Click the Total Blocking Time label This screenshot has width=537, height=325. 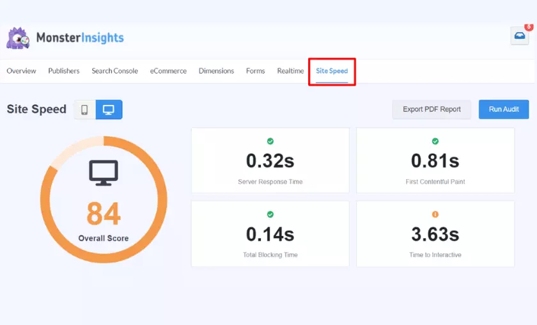coord(270,255)
